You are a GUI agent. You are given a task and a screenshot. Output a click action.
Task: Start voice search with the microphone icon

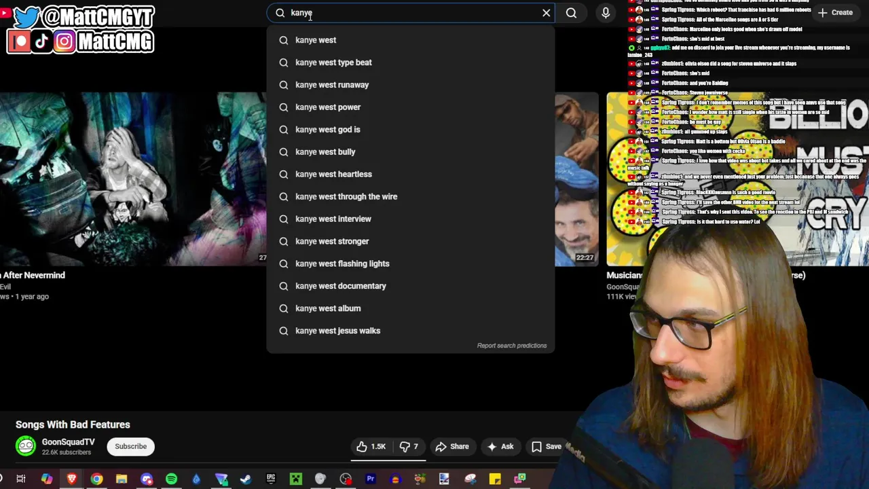click(606, 13)
